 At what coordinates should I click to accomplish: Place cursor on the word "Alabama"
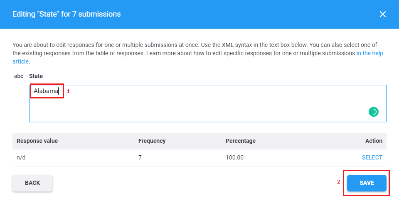click(46, 91)
